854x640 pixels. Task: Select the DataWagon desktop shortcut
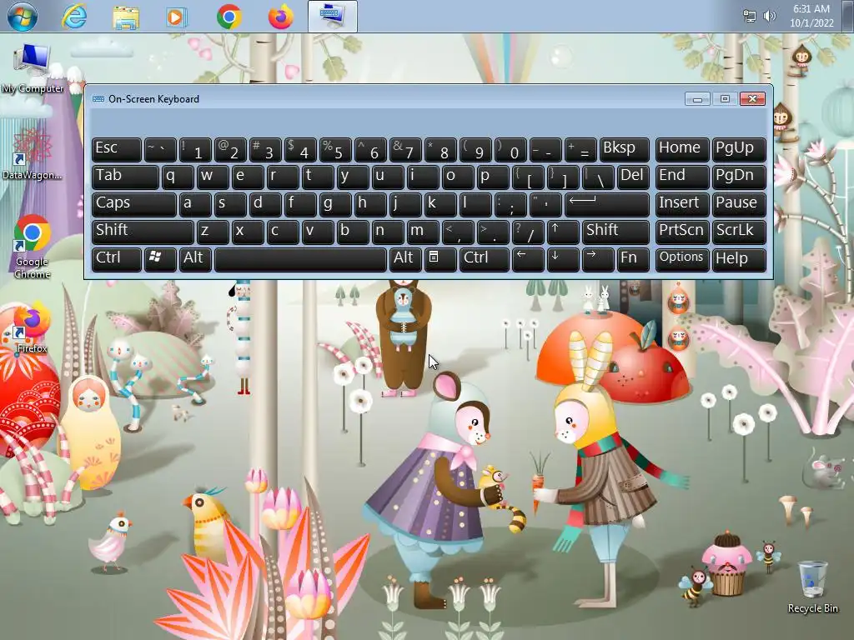click(x=33, y=155)
